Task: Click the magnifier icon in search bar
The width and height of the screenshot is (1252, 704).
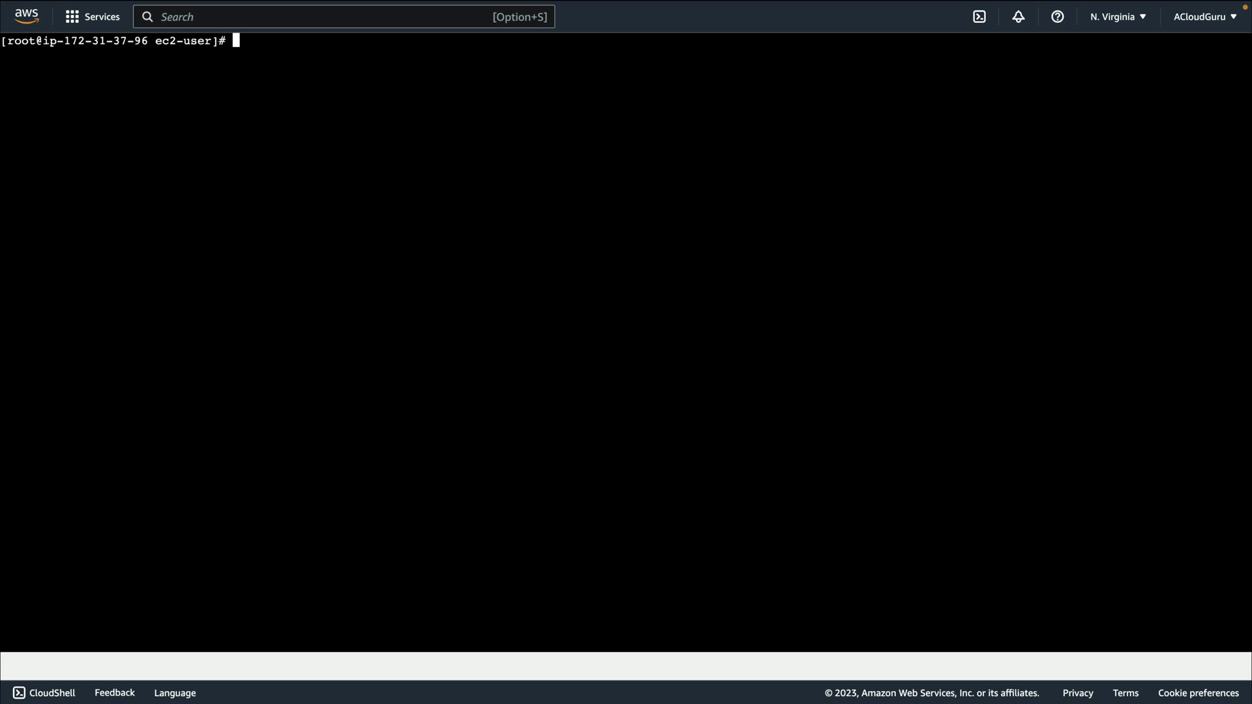Action: pyautogui.click(x=148, y=17)
